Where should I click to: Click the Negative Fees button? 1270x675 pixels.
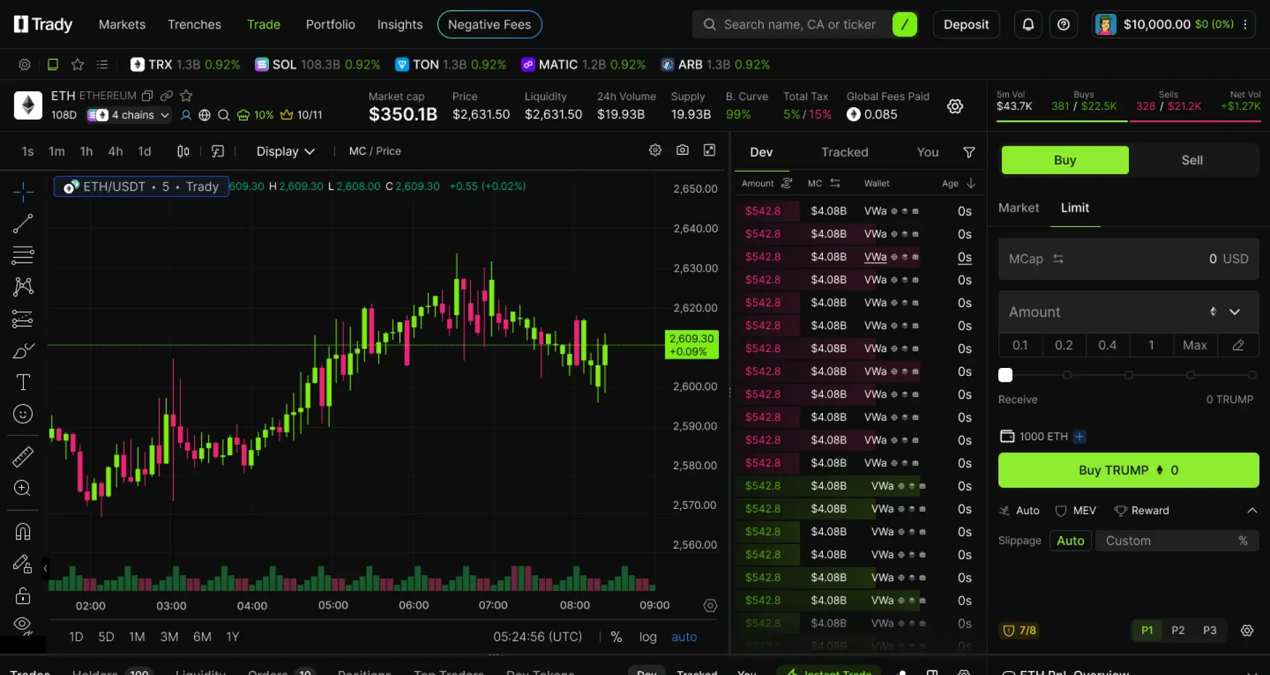[490, 24]
